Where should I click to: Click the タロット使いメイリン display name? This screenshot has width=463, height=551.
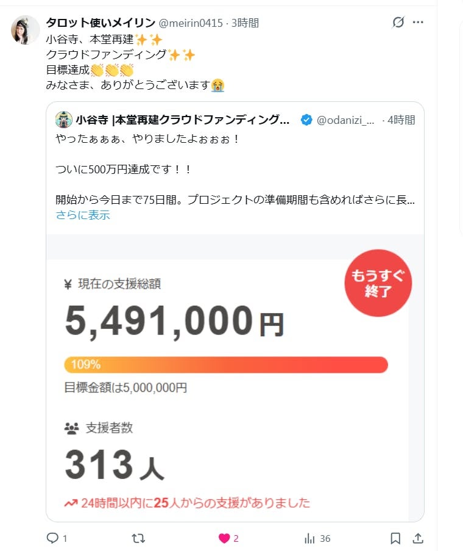(x=101, y=23)
